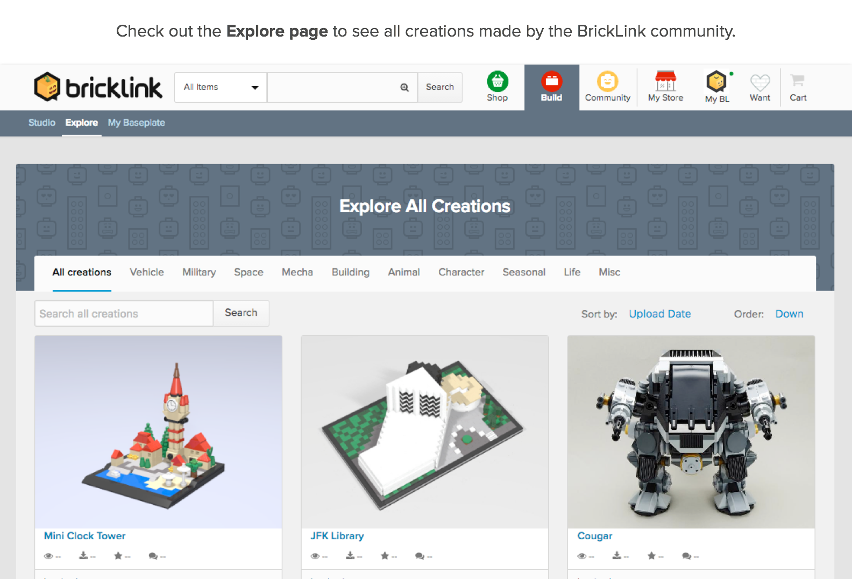Screen dimensions: 852x579
Task: Focus the Search all creations field
Action: coord(124,313)
